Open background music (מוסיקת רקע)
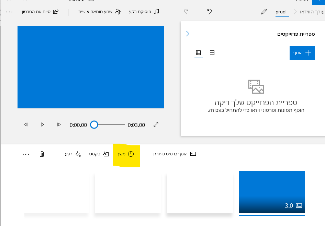Screen dimensions: 325x226 coord(144,12)
